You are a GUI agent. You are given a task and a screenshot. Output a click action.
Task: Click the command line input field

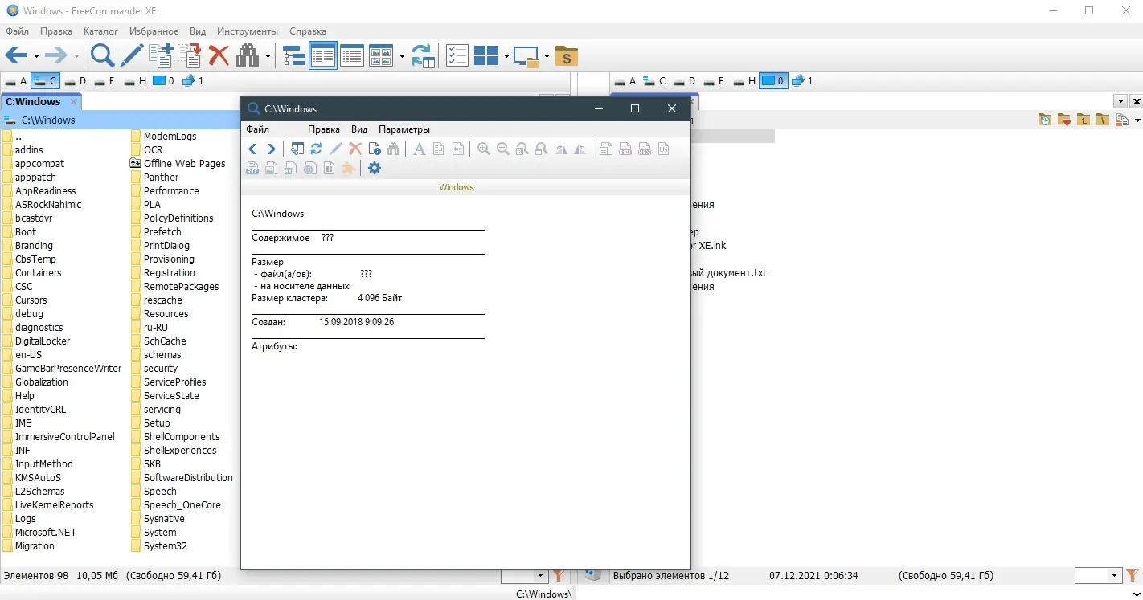(859, 594)
